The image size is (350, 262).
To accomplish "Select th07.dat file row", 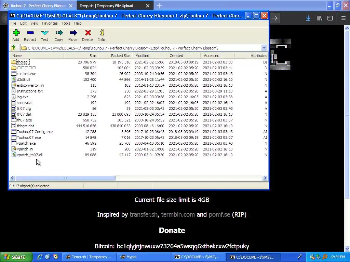I will pyautogui.click(x=139, y=114).
